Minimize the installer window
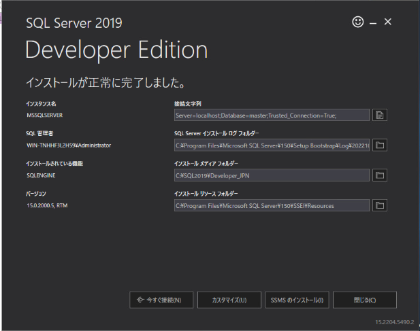Image resolution: width=420 pixels, height=331 pixels. [373, 24]
